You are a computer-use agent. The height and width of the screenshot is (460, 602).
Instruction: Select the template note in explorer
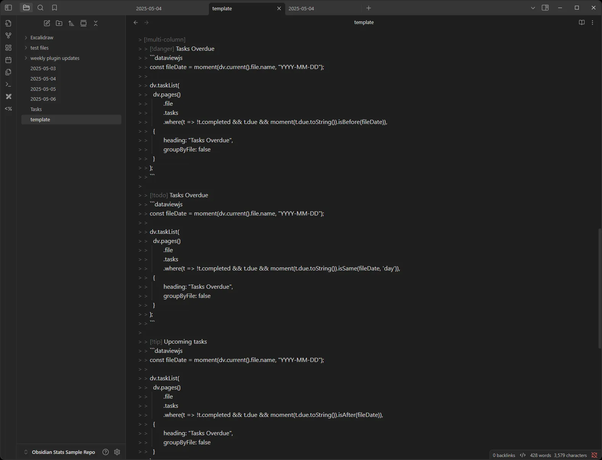71,119
